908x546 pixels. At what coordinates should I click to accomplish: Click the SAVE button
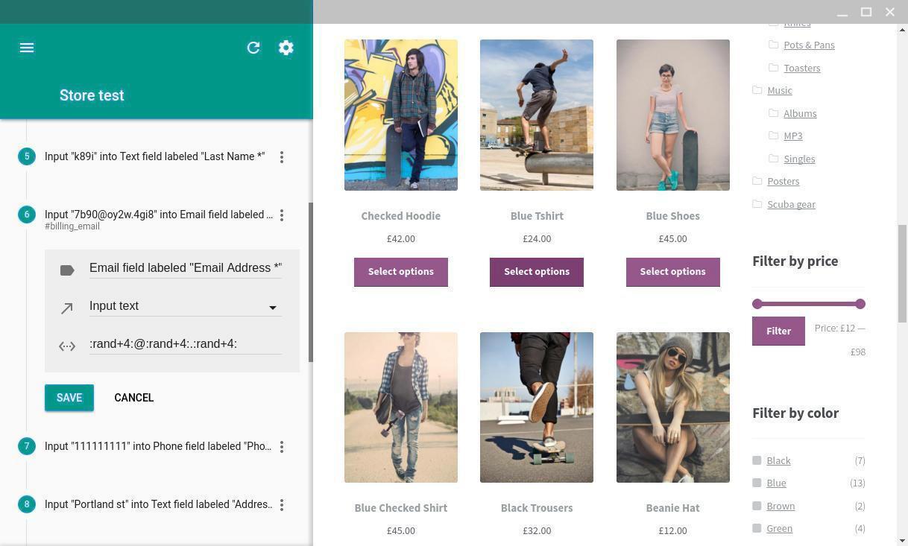point(69,398)
